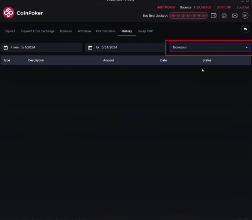Go to the Withdraw tab
Image resolution: width=252 pixels, height=220 pixels.
[84, 31]
